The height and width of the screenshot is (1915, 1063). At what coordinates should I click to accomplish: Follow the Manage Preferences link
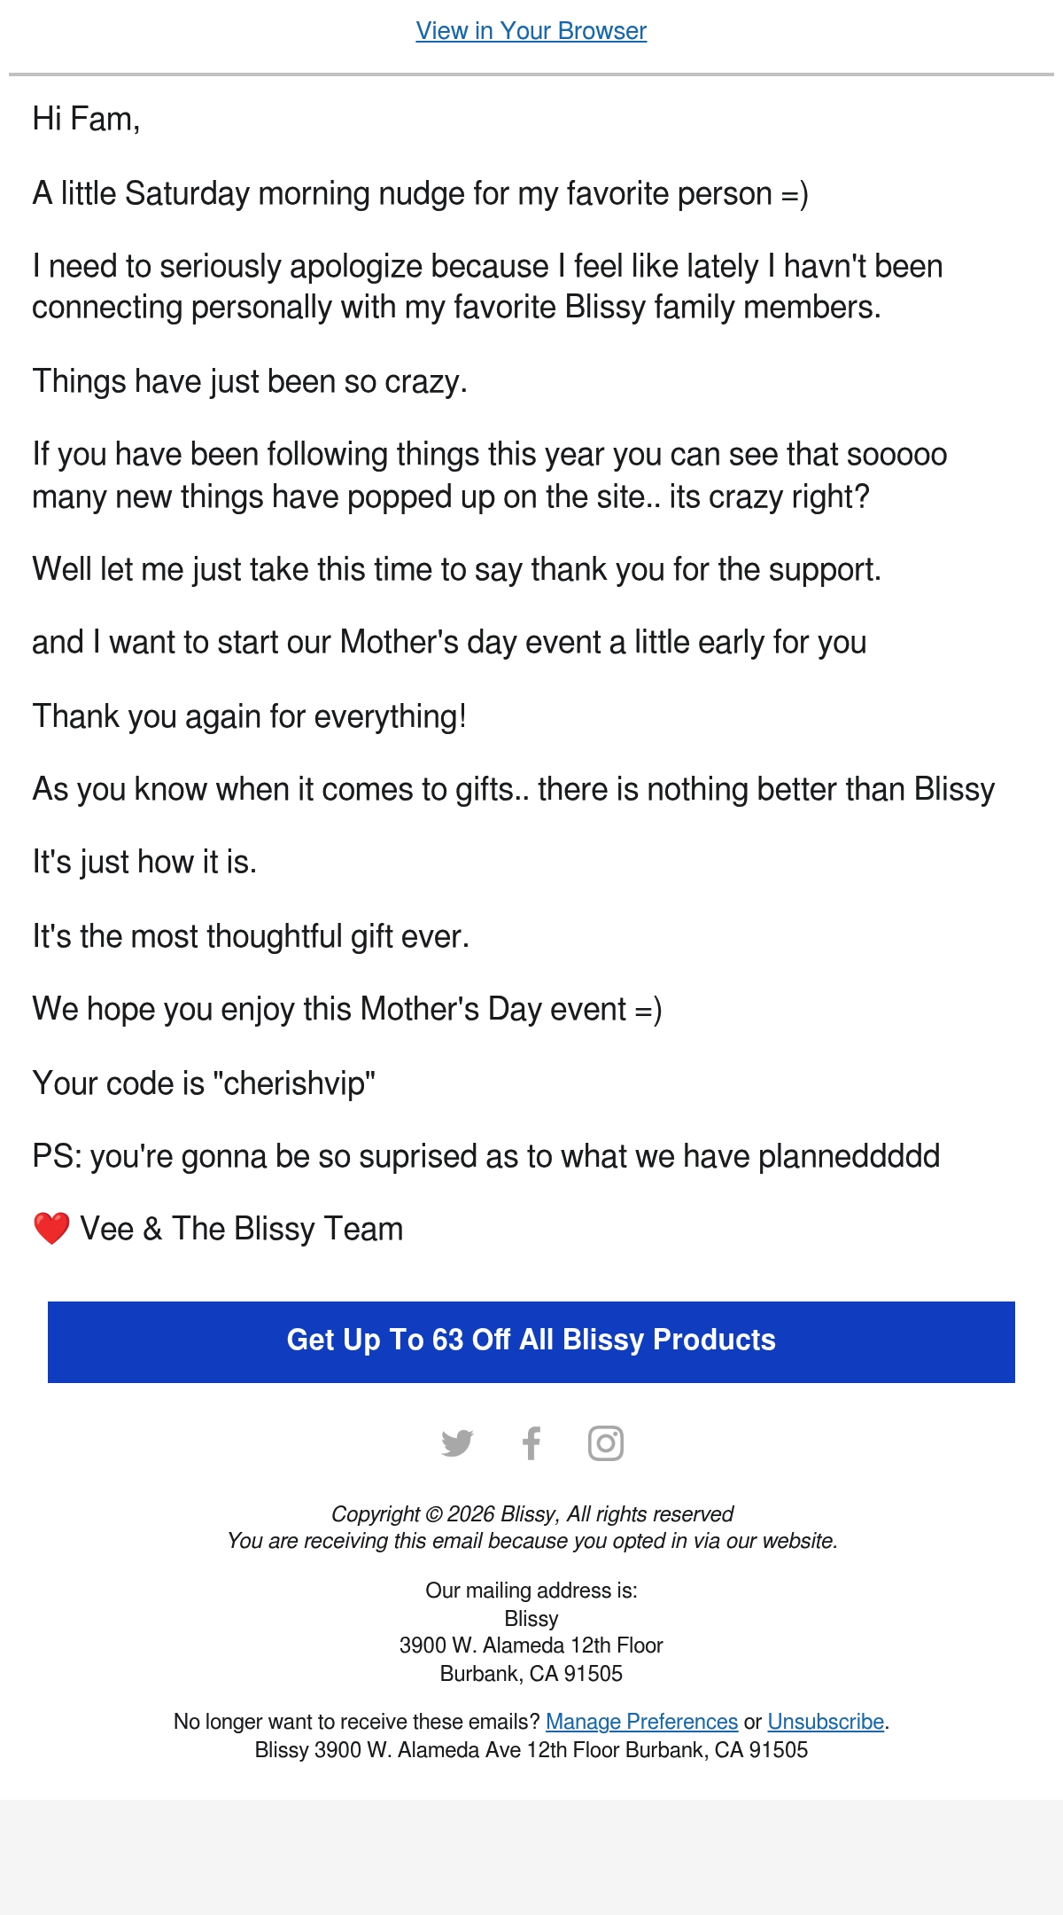point(641,1722)
